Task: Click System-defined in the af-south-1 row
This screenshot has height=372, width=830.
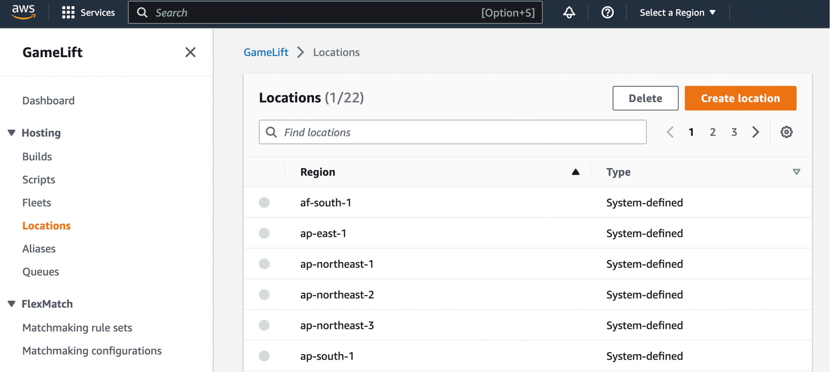Action: point(645,203)
